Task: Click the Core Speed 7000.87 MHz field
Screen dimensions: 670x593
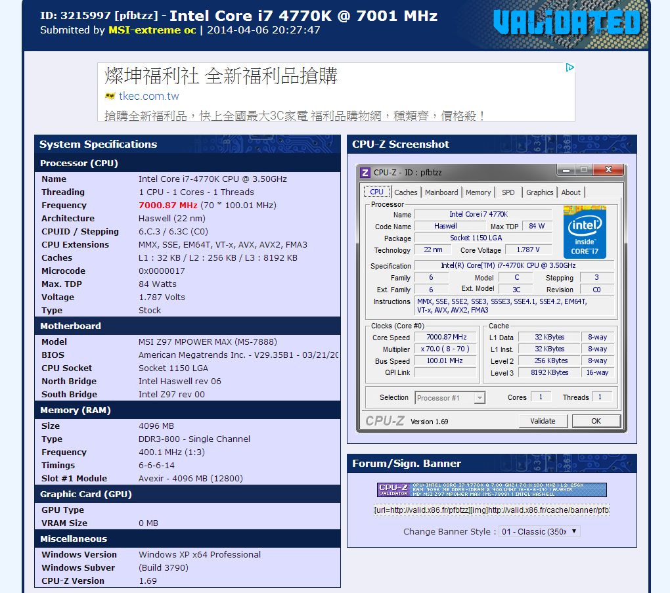Action: click(x=446, y=337)
